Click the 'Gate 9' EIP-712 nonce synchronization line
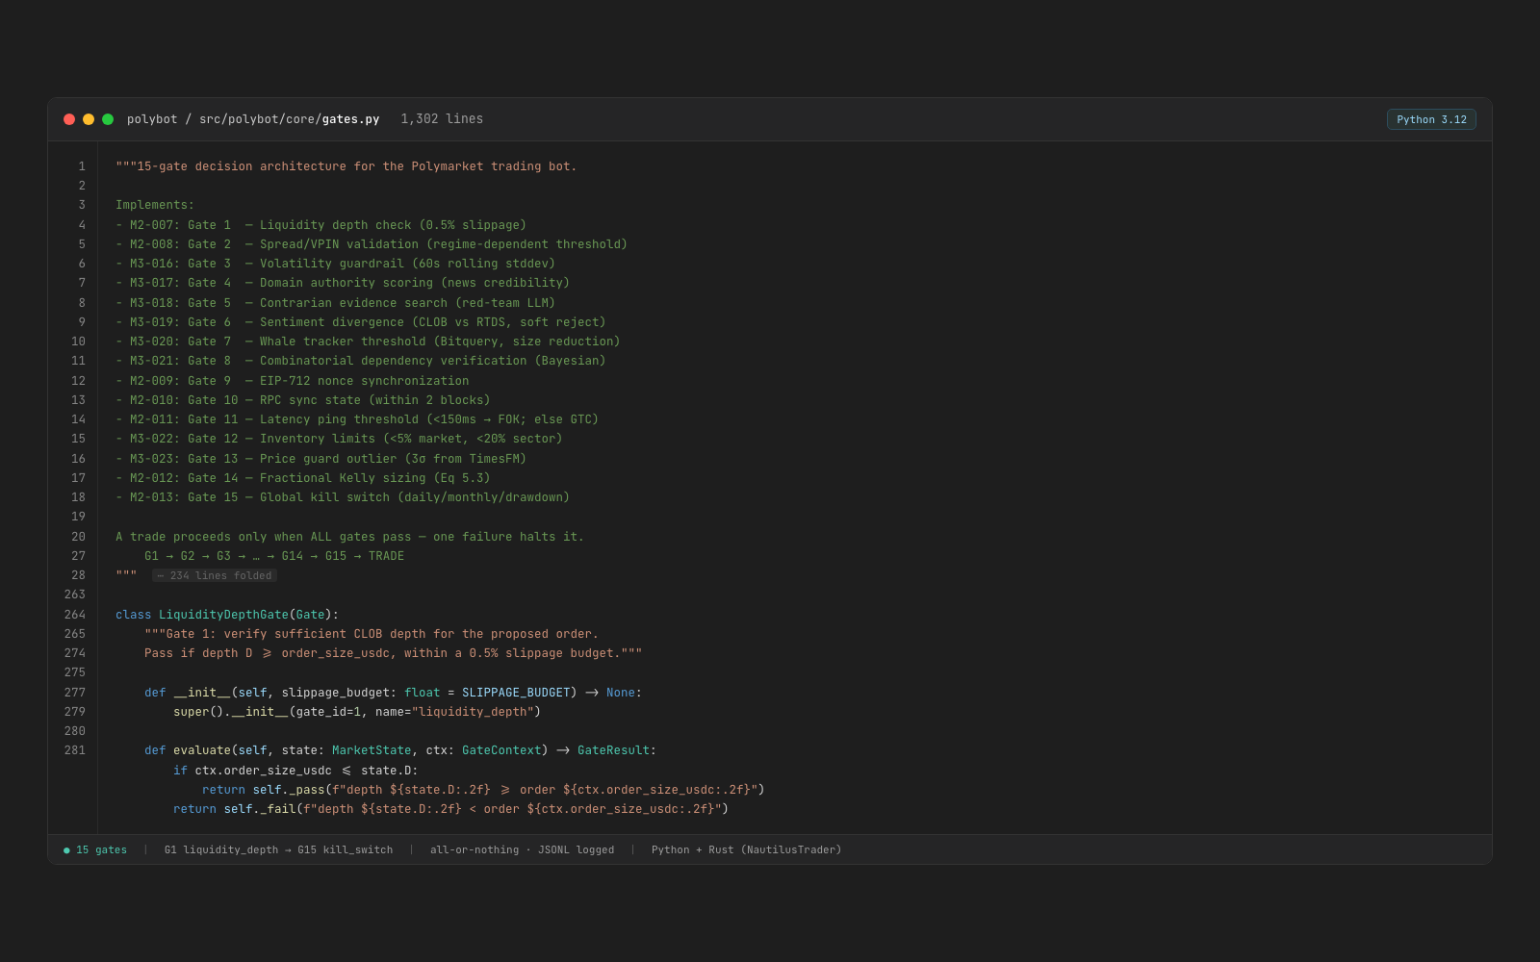Image resolution: width=1540 pixels, height=962 pixels. pyautogui.click(x=292, y=381)
